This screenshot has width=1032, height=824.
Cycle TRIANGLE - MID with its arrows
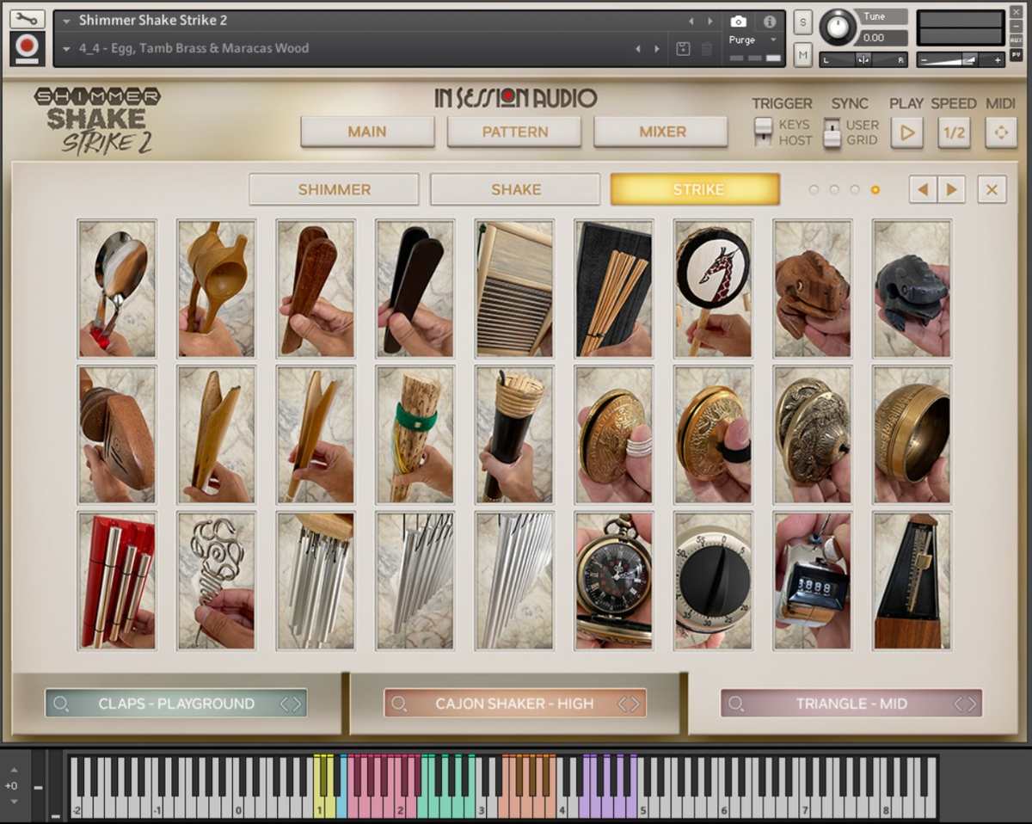tap(965, 704)
